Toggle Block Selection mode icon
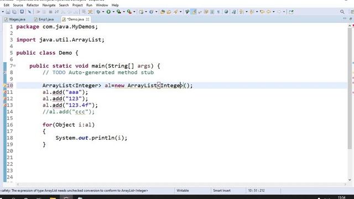 pos(212,12)
